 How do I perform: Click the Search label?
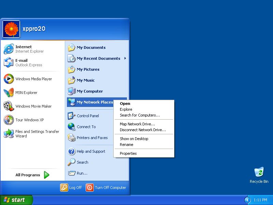[x=82, y=162]
